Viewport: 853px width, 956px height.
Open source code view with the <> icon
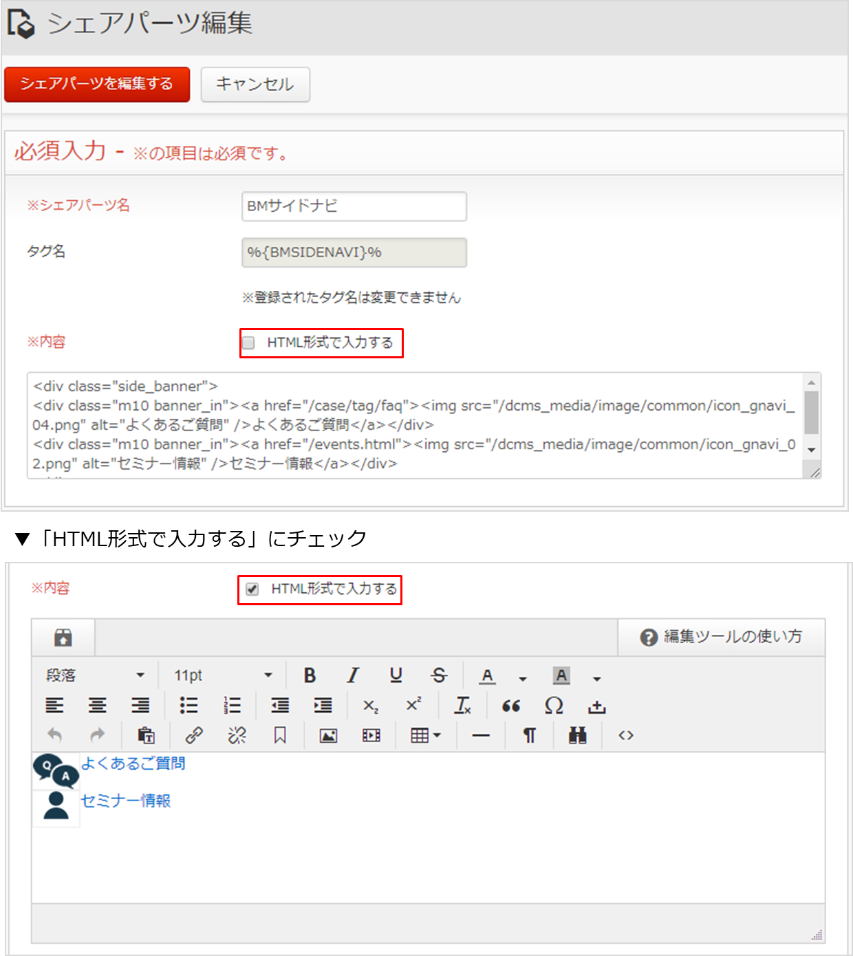click(x=625, y=735)
